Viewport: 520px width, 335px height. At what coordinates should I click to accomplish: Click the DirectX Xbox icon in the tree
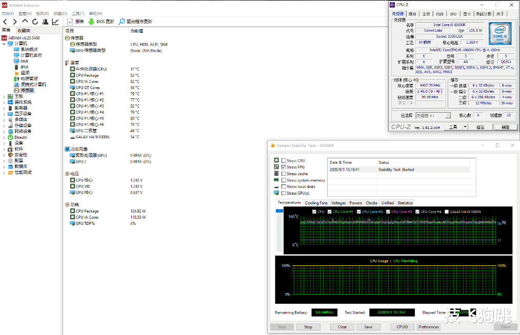tap(10, 137)
